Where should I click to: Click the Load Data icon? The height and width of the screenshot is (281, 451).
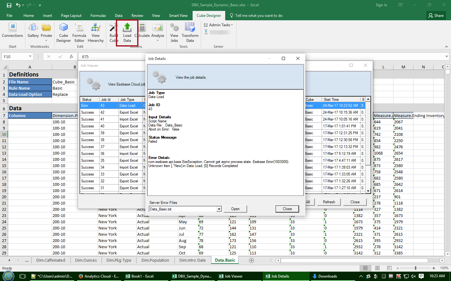pyautogui.click(x=127, y=33)
